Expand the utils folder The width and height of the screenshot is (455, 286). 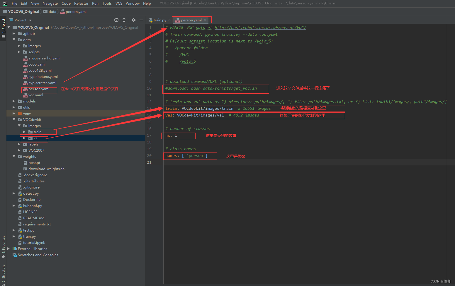[x=14, y=107]
